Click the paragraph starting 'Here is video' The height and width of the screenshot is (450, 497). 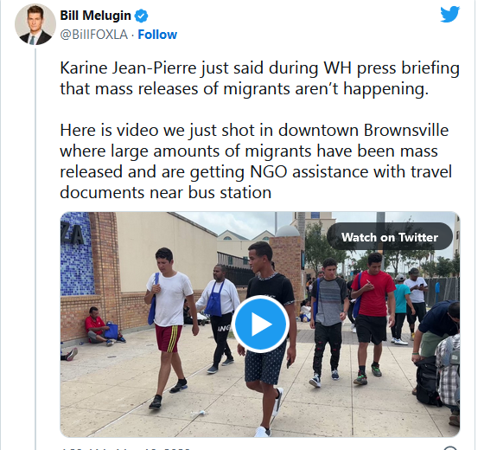point(256,161)
